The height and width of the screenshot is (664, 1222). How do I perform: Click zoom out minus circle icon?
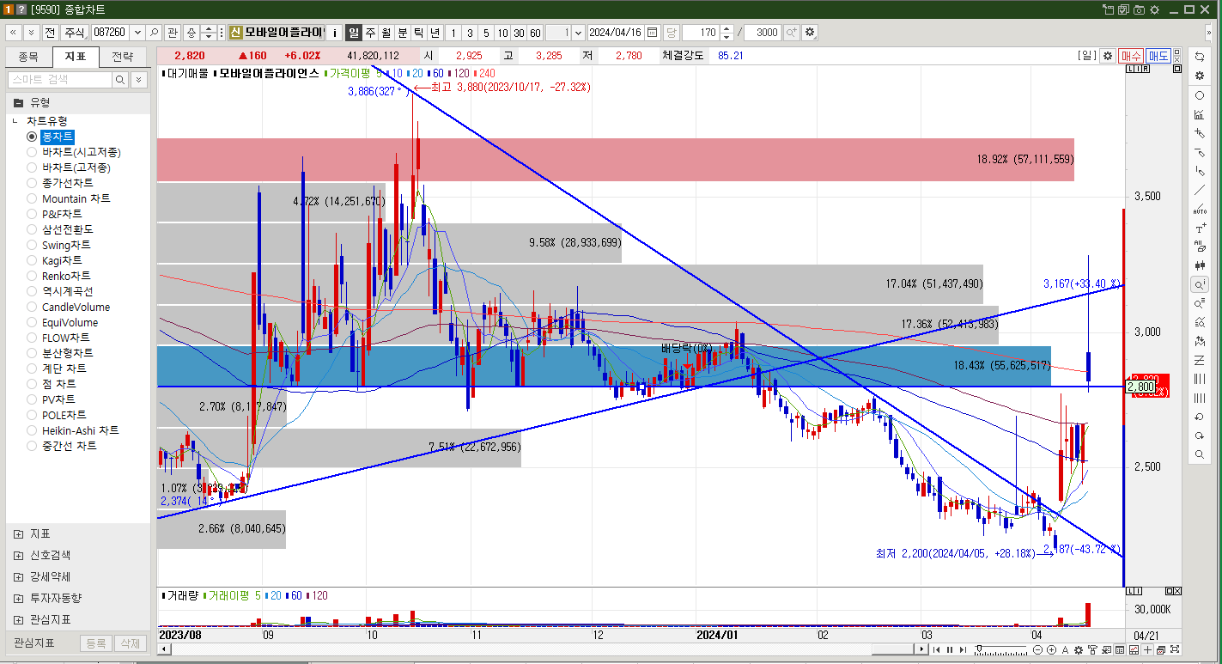(x=1037, y=649)
